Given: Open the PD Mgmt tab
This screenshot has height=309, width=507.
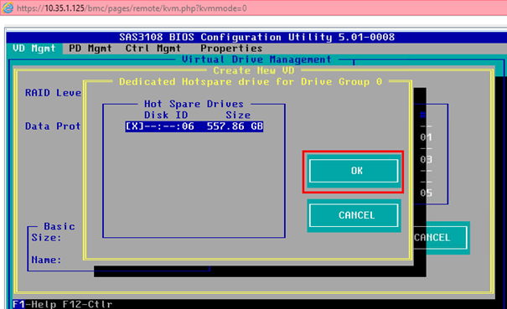Looking at the screenshot, I should click(x=91, y=49).
